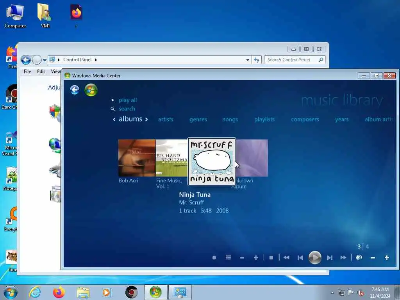Image resolution: width=400 pixels, height=300 pixels.
Task: Click right chevron beside albums
Action: pos(146,120)
